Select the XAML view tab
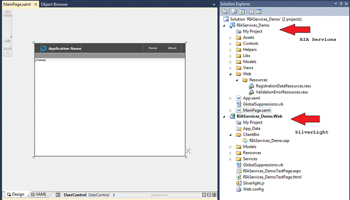350x200 pixels. tap(39, 194)
